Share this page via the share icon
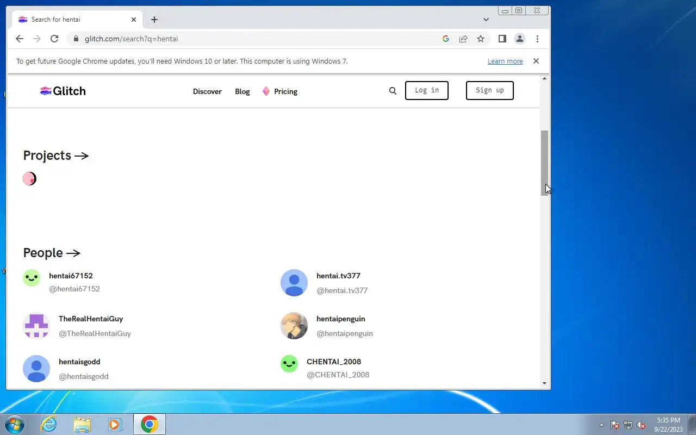Image resolution: width=696 pixels, height=435 pixels. pyautogui.click(x=463, y=39)
